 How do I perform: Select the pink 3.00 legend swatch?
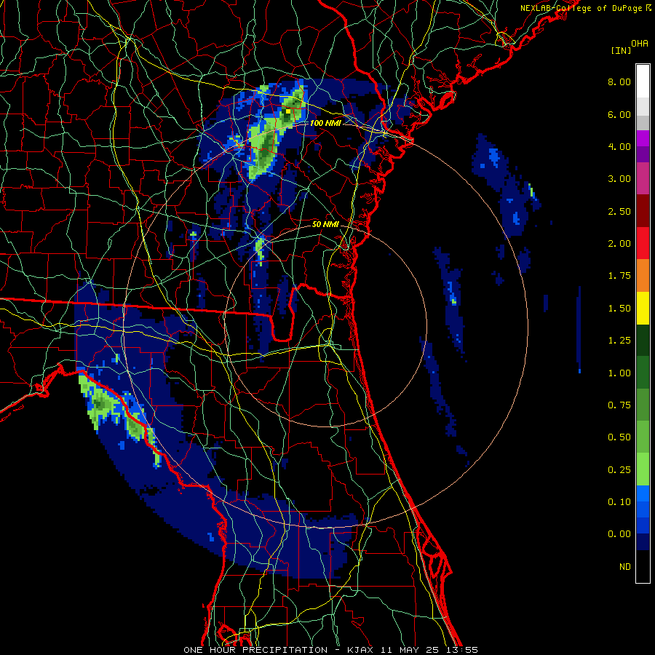point(643,178)
